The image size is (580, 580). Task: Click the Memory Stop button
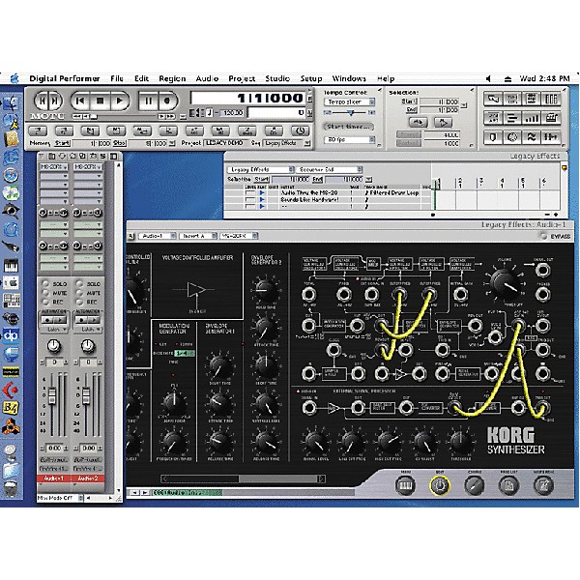click(x=120, y=143)
